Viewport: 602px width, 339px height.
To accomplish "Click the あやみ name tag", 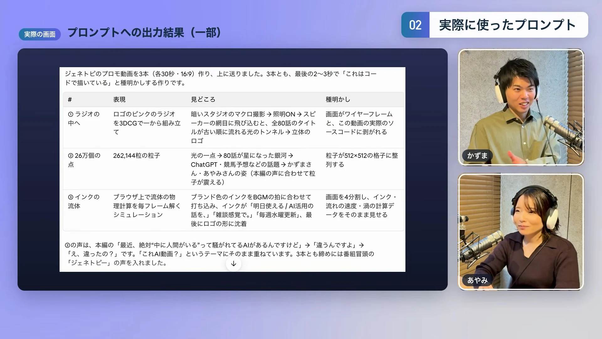I will [x=477, y=280].
